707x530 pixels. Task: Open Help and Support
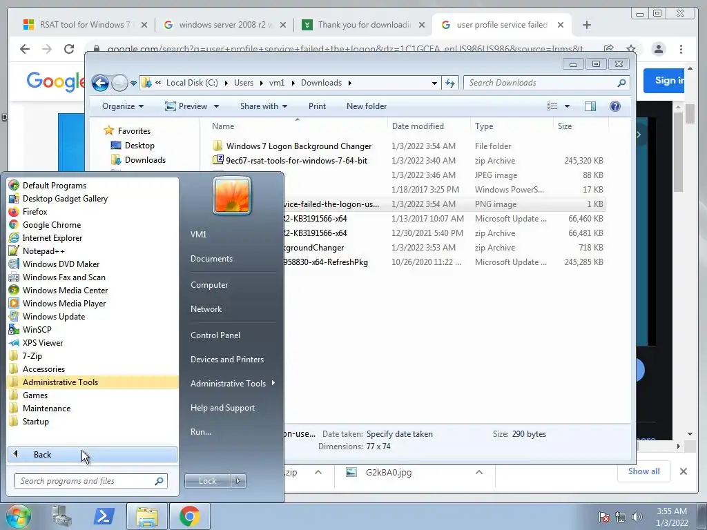(222, 407)
